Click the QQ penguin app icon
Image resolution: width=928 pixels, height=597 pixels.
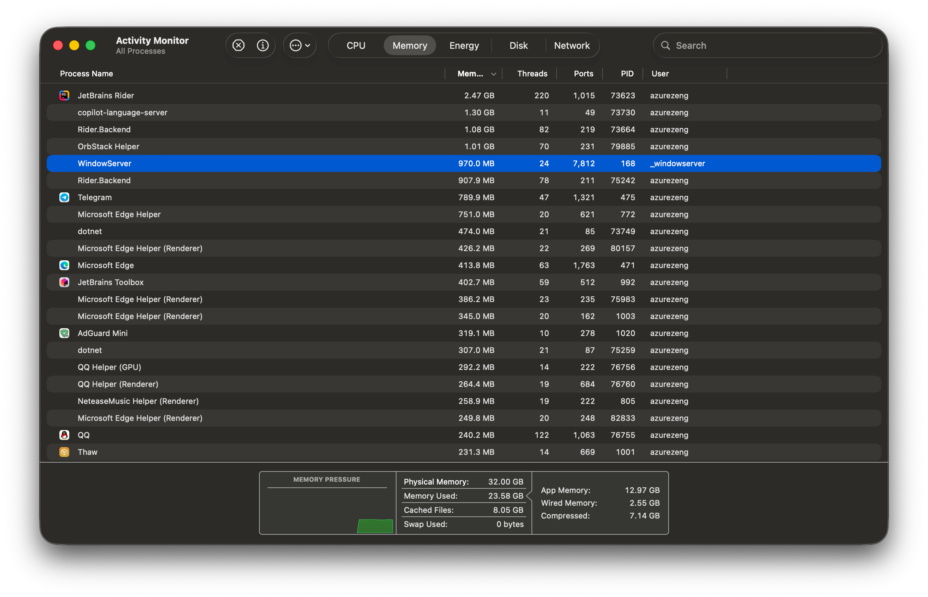64,435
